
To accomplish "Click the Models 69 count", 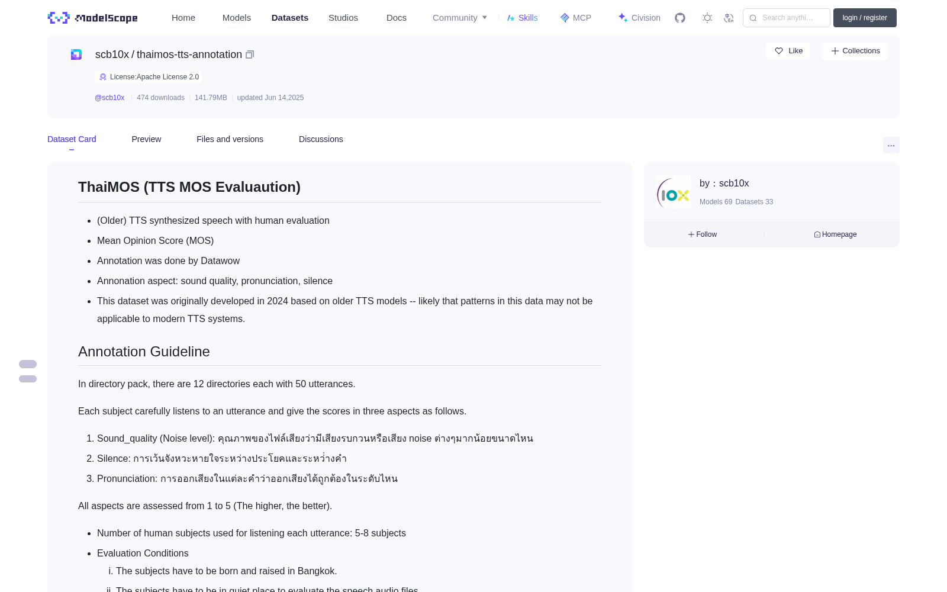I will coord(716,202).
